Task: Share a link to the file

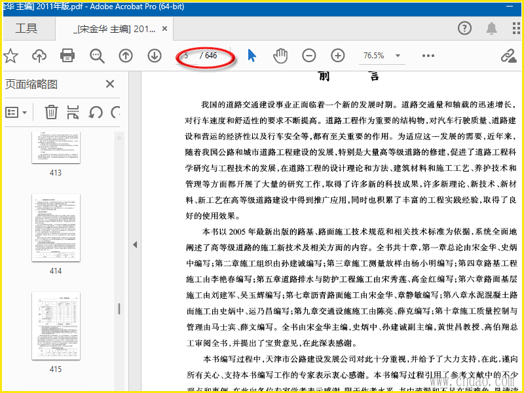Action: (509, 56)
